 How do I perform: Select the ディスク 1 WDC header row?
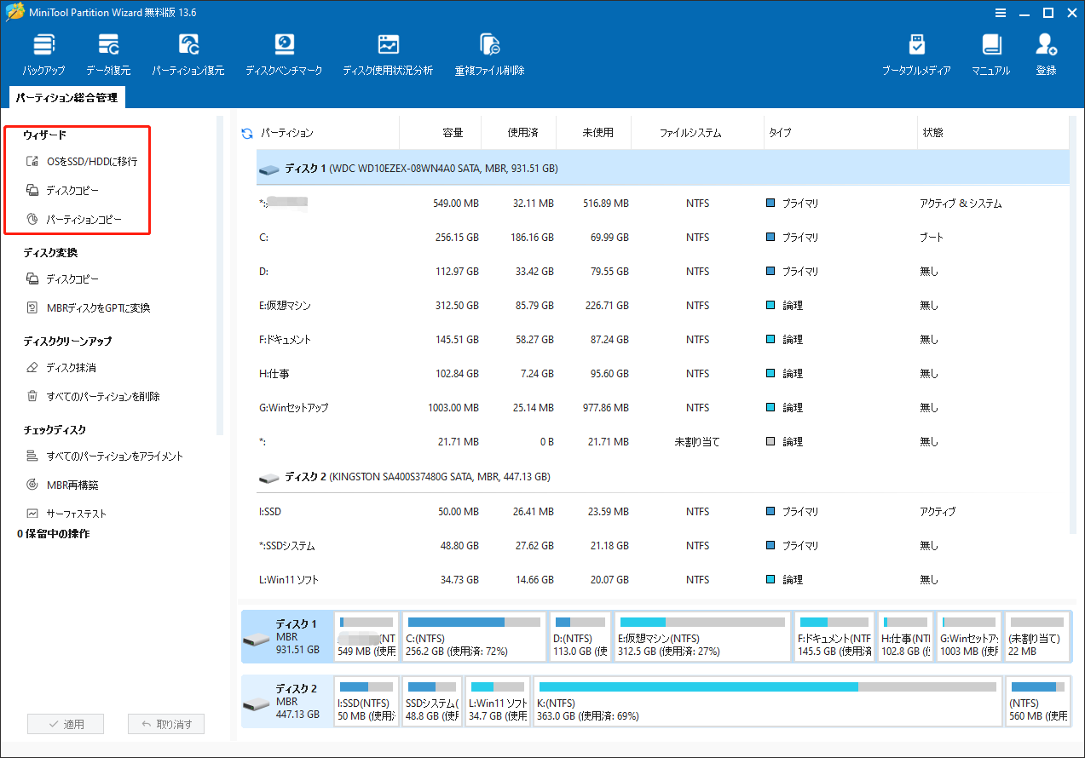pyautogui.click(x=662, y=169)
